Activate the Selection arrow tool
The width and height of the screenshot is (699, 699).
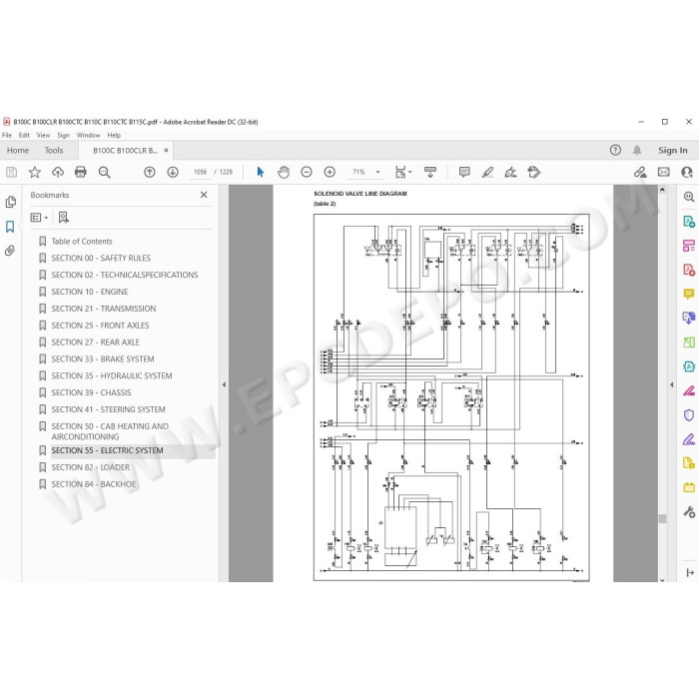261,172
